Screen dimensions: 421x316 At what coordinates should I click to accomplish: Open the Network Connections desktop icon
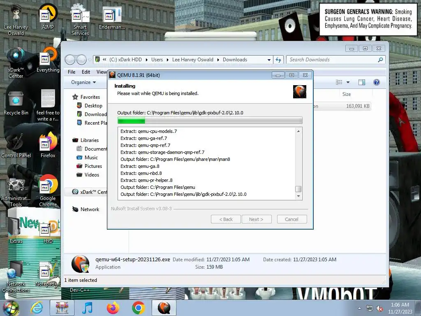point(16,277)
